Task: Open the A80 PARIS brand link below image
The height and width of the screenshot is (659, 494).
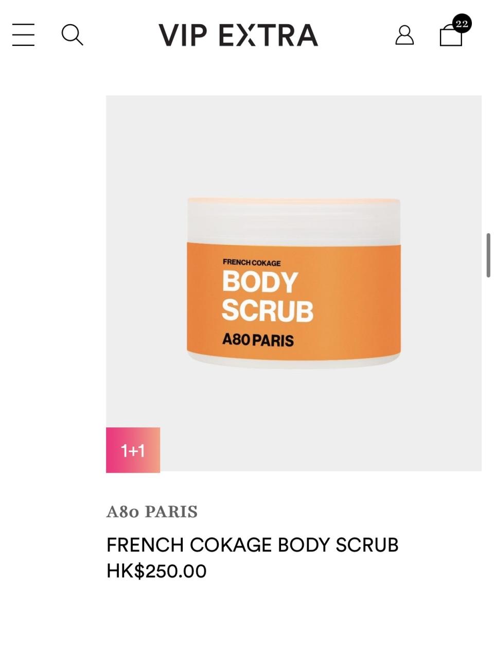Action: pyautogui.click(x=152, y=512)
